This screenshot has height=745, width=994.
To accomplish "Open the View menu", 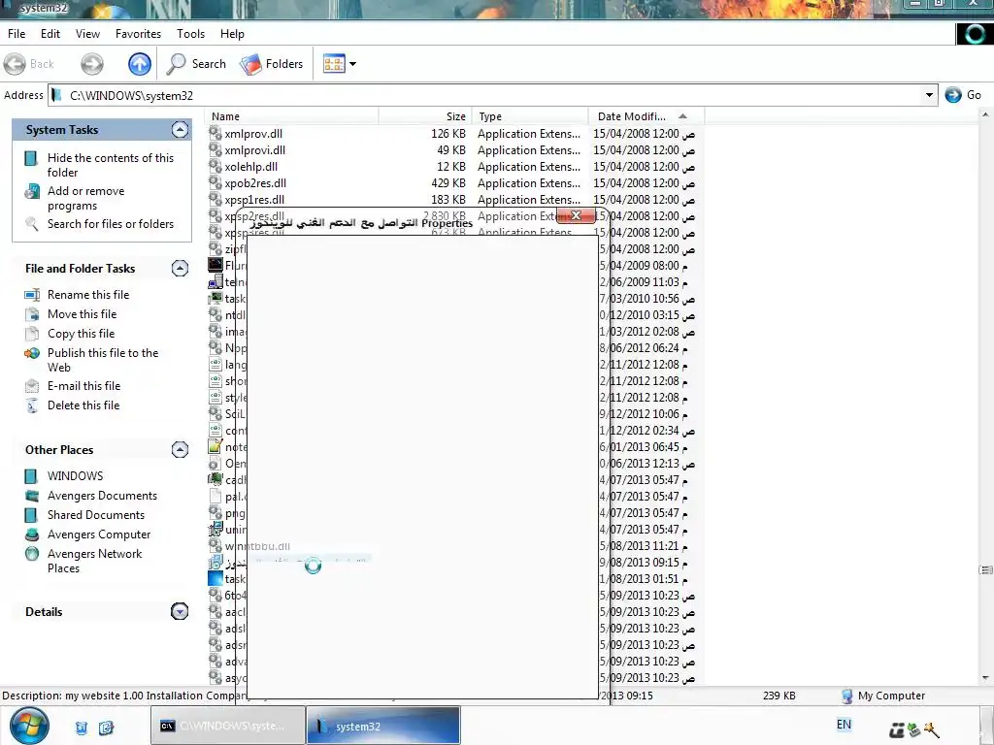I will (87, 34).
